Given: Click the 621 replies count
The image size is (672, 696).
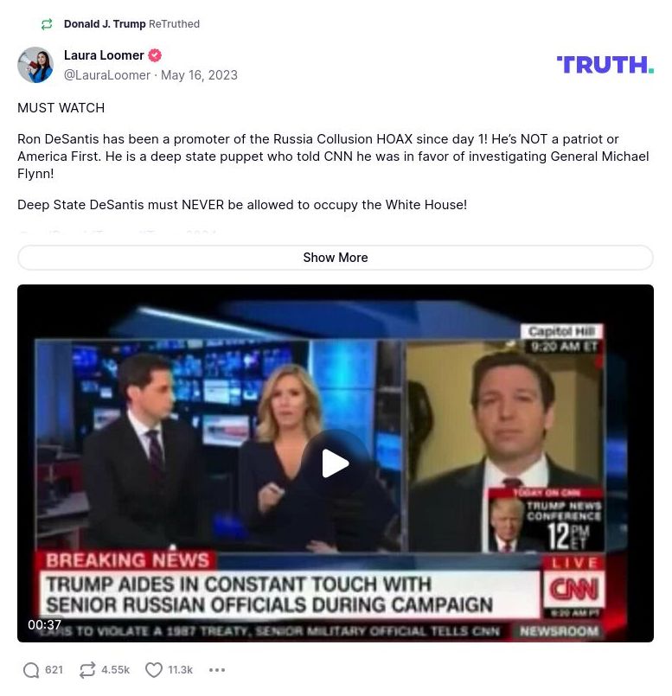Looking at the screenshot, I should pos(54,670).
